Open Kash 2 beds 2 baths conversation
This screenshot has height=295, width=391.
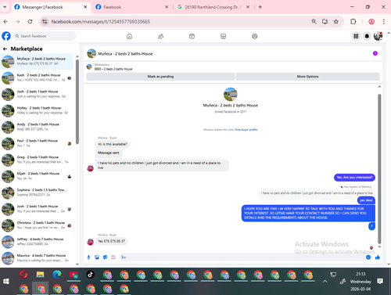(x=37, y=77)
